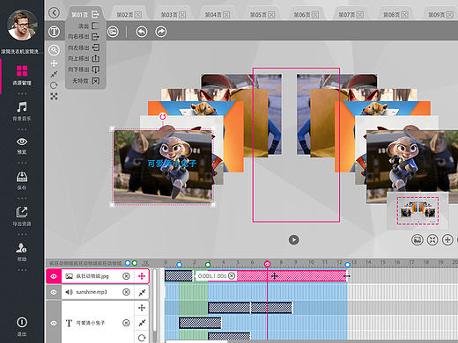Viewport: 458px width, 343px height.
Task: Click the background image button near zoom controls
Action: 417,240
